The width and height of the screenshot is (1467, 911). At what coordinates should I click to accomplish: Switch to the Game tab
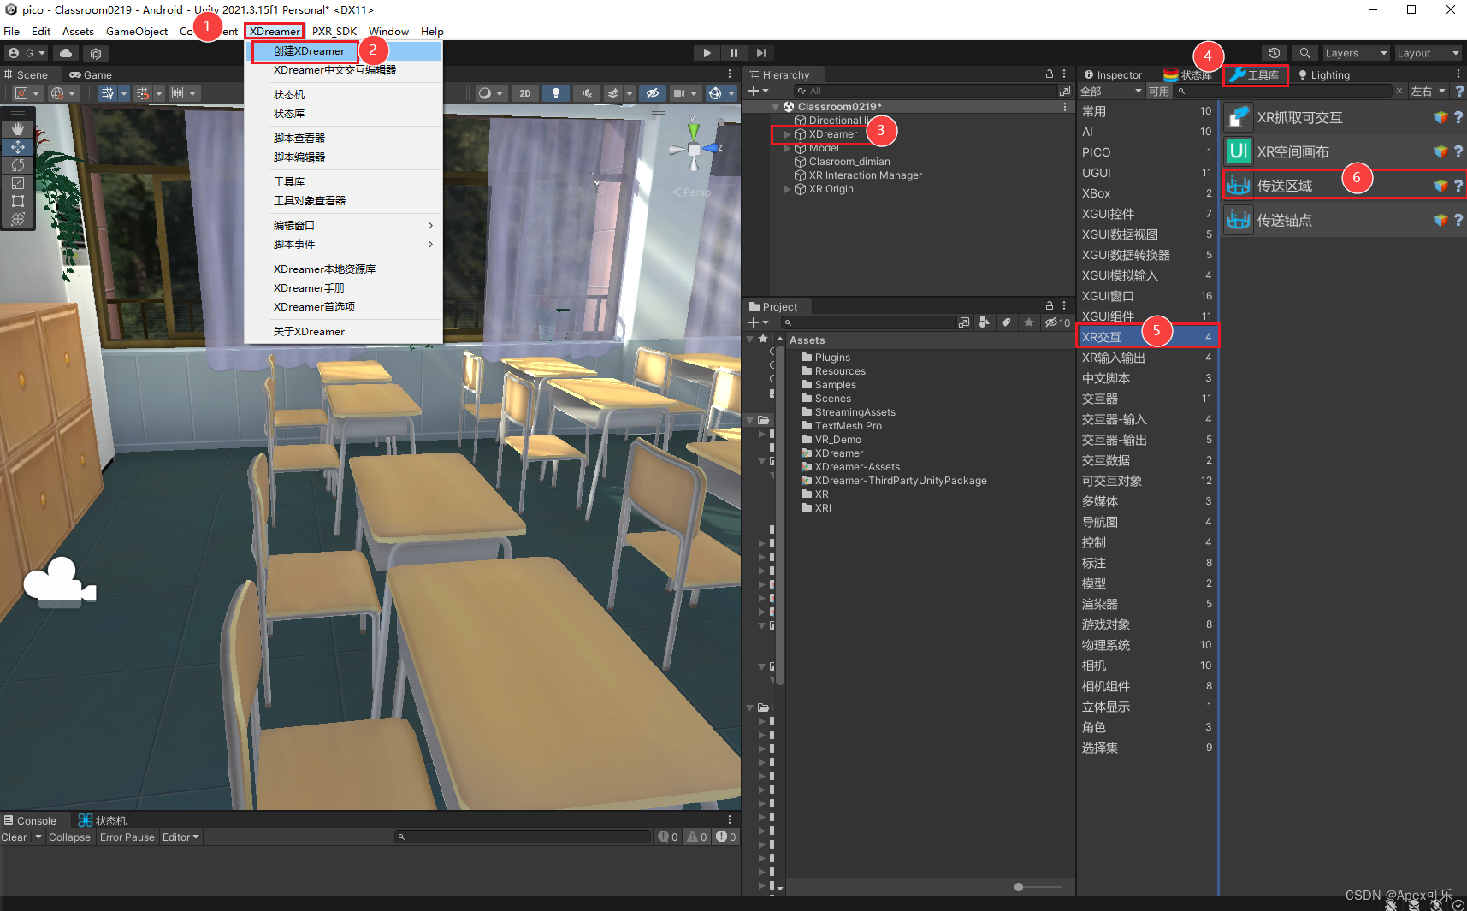coord(91,74)
